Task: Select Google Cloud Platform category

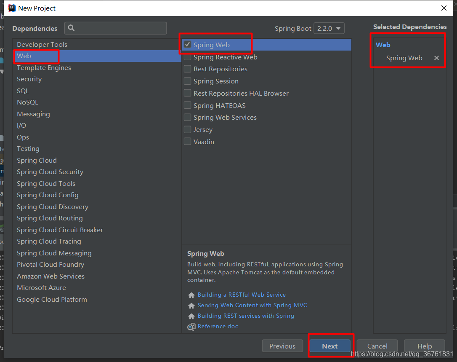Action: [x=97, y=299]
